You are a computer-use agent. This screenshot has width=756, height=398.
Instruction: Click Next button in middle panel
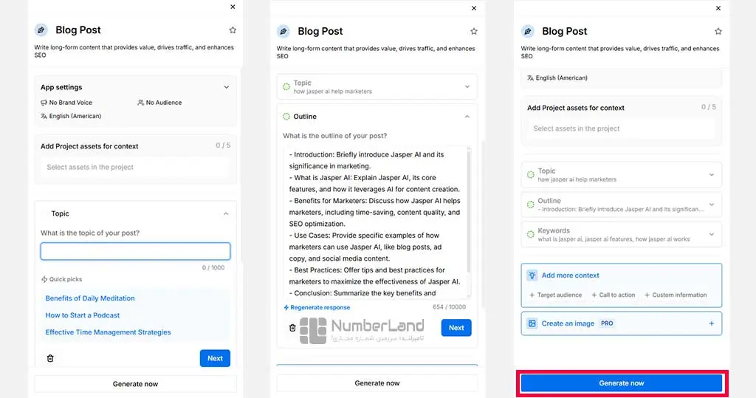[x=456, y=328]
